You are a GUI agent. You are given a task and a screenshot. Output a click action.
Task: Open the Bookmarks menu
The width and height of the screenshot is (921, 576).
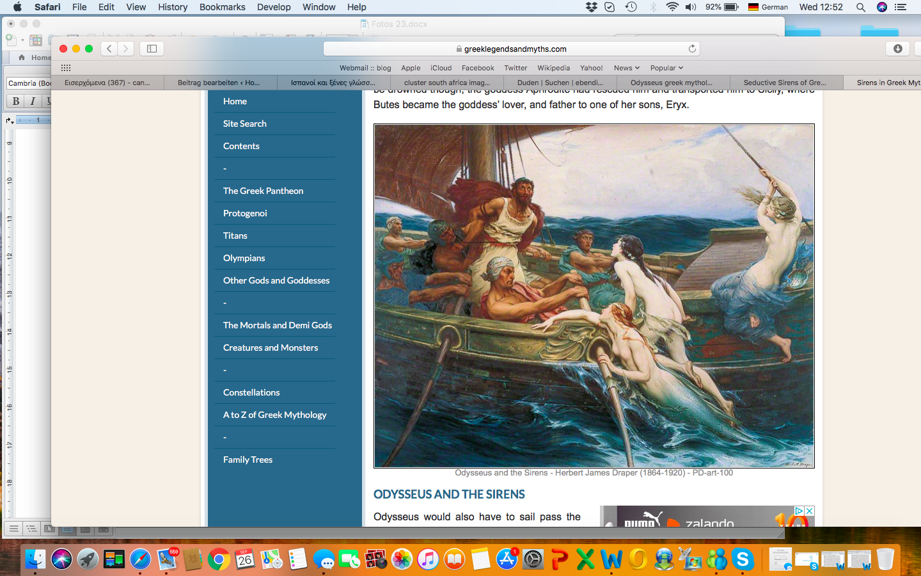[x=223, y=7]
